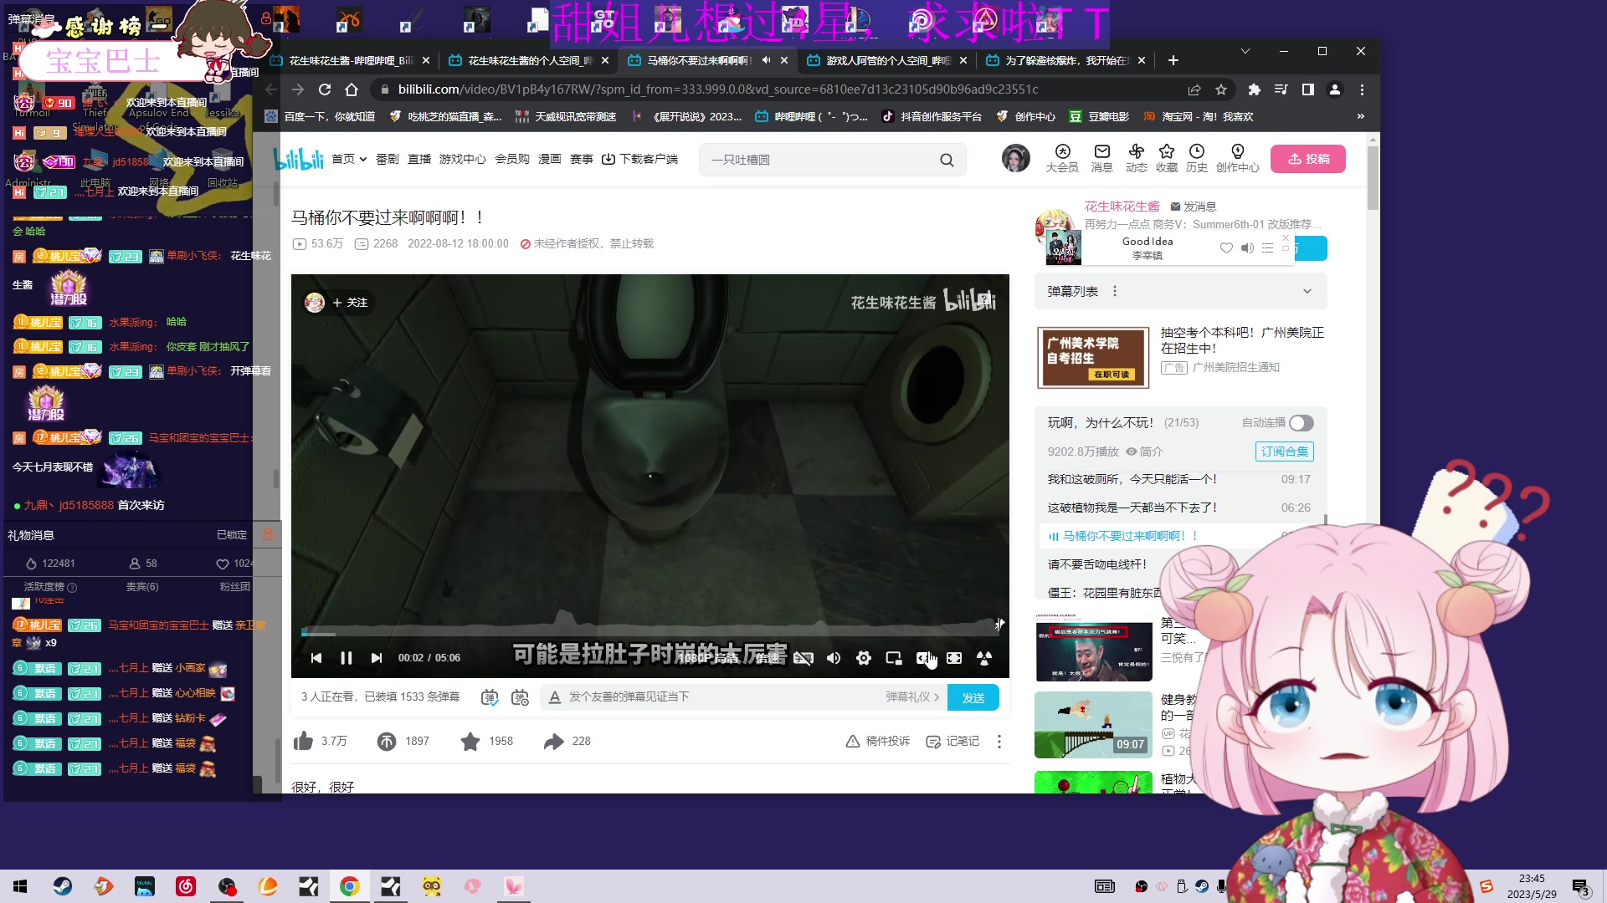Open 弹幕礼仪 etiquette link
The height and width of the screenshot is (903, 1607).
click(912, 697)
